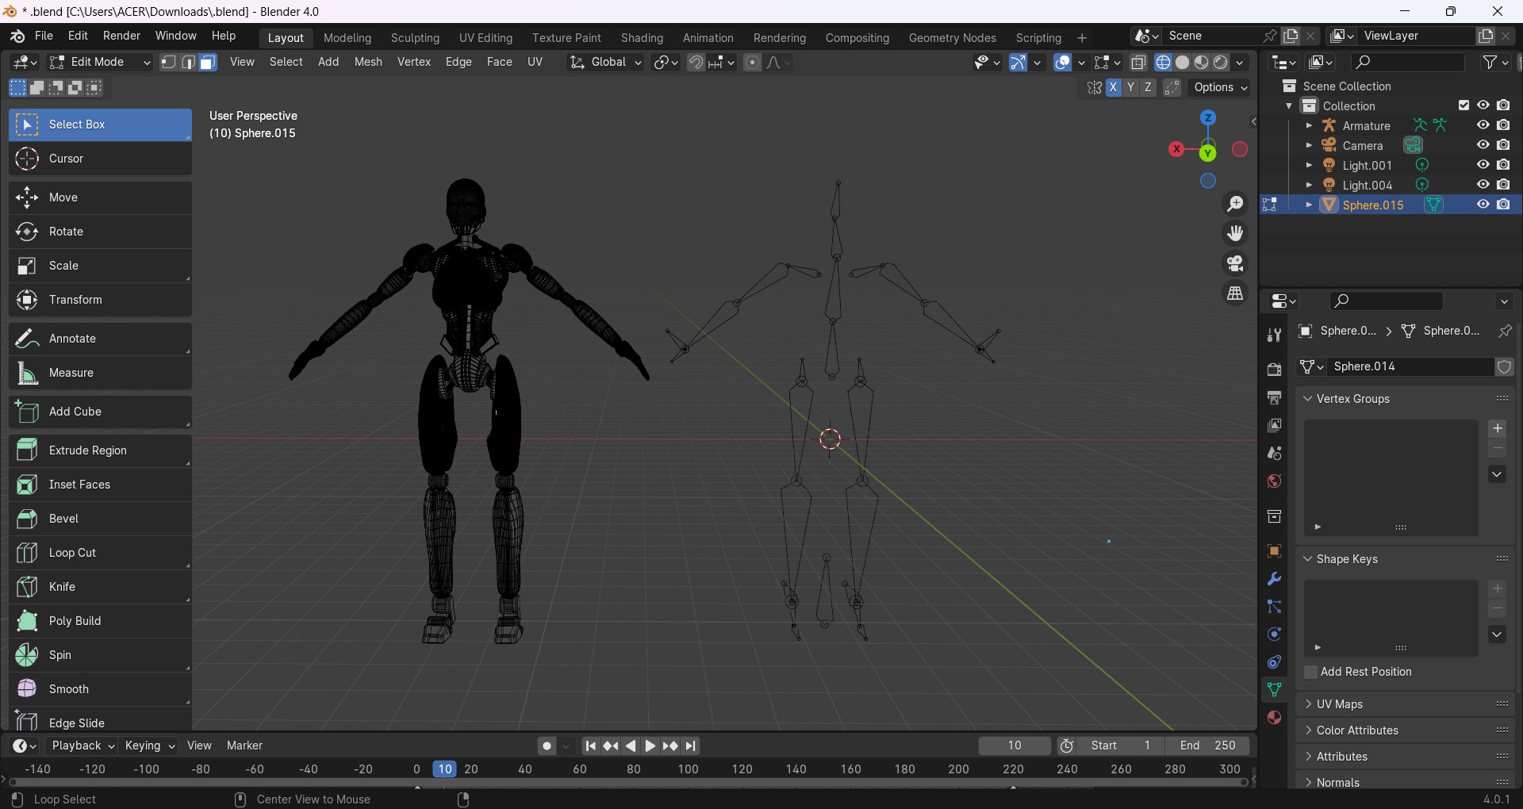Click the zoom viewport magnifier icon

(x=1235, y=204)
